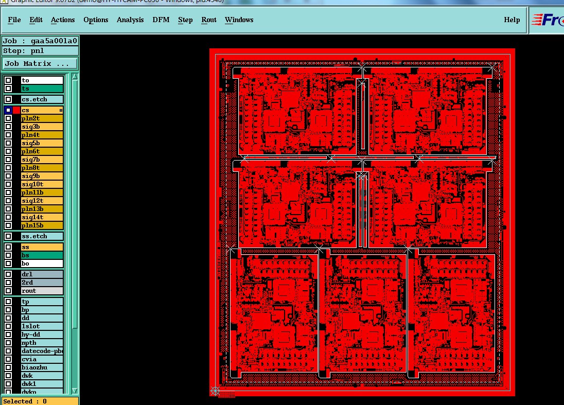
Task: Select the dwk layer name
Action: click(42, 376)
